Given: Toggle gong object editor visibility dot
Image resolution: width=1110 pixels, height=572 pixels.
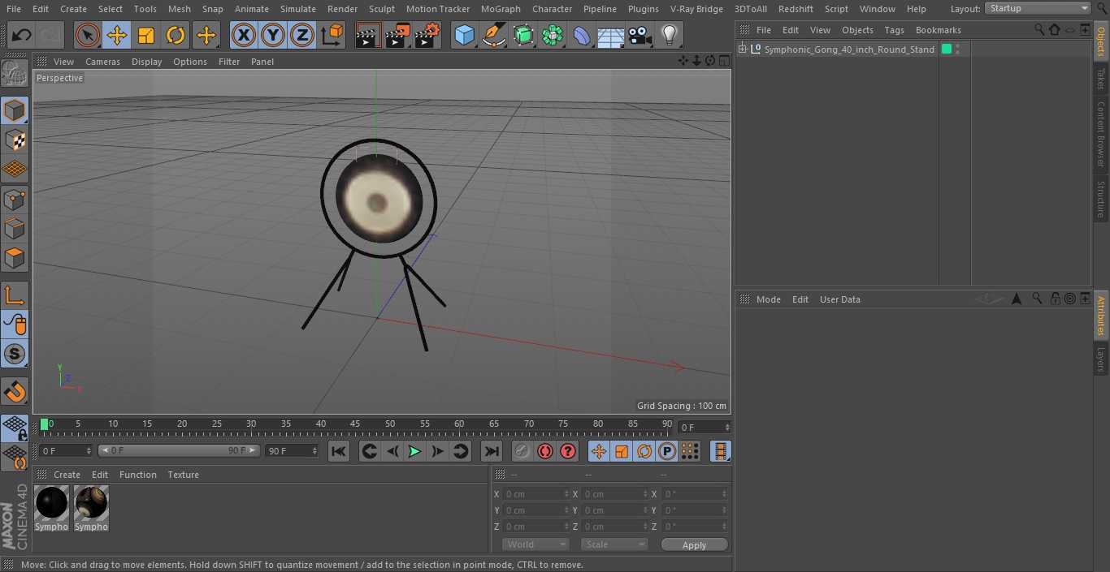Looking at the screenshot, I should [958, 46].
